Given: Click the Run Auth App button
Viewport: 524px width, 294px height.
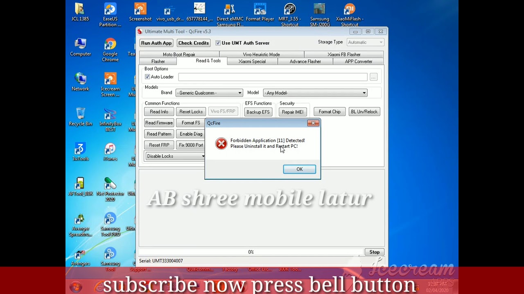Looking at the screenshot, I should (156, 43).
